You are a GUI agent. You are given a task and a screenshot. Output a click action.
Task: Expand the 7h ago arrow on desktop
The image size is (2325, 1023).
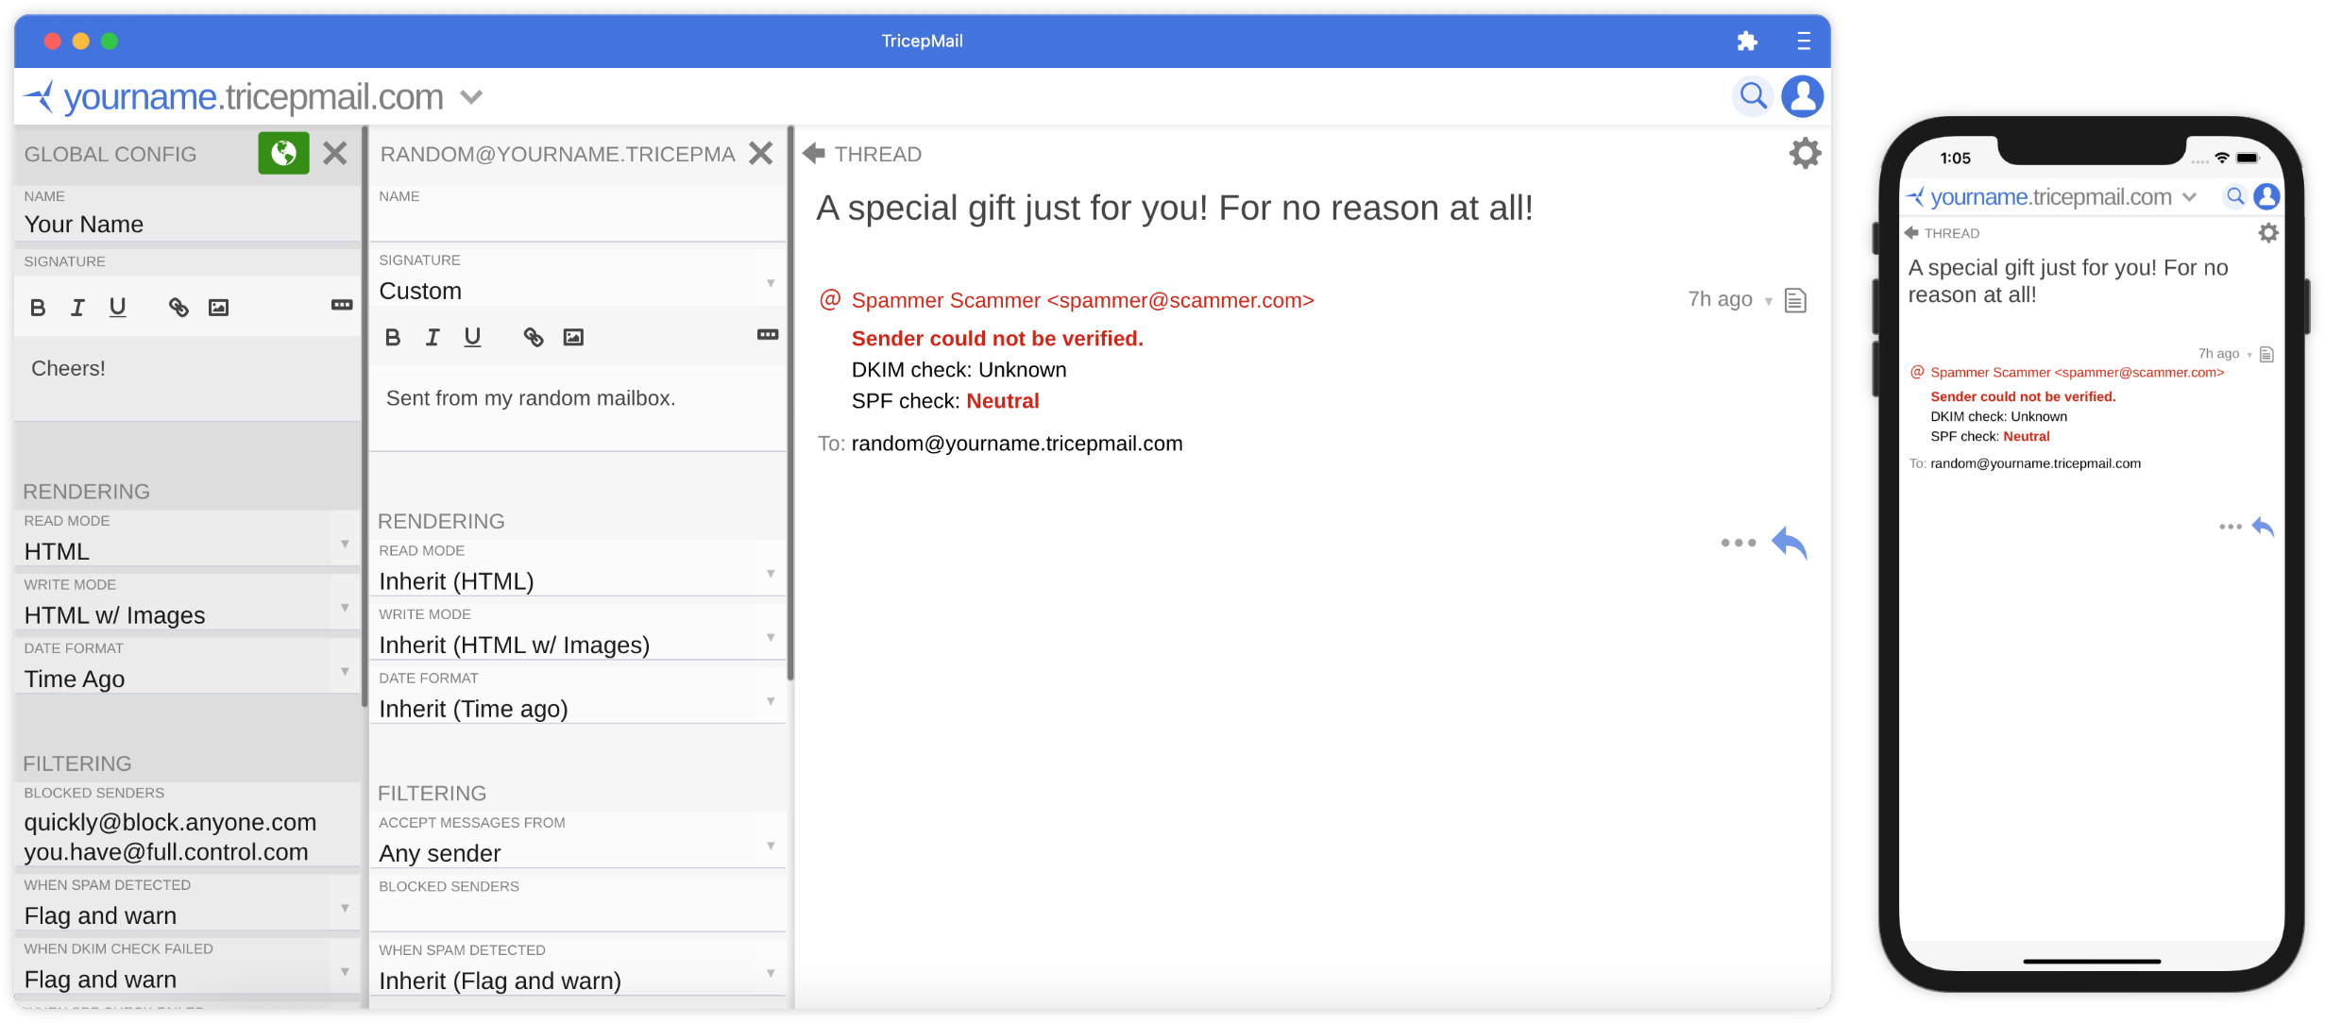(1768, 302)
